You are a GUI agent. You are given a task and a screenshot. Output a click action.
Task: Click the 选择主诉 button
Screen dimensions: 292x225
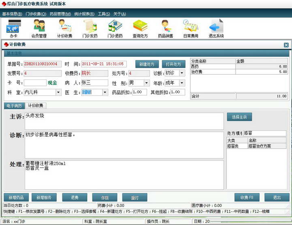click(240, 117)
